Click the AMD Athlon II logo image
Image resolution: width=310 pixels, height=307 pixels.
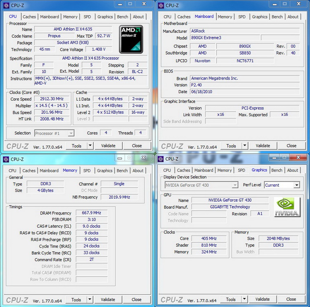click(x=131, y=39)
